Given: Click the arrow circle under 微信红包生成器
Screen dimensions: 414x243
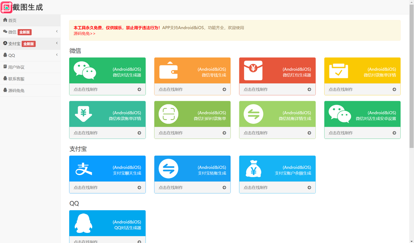Looking at the screenshot, I should pos(309,89).
